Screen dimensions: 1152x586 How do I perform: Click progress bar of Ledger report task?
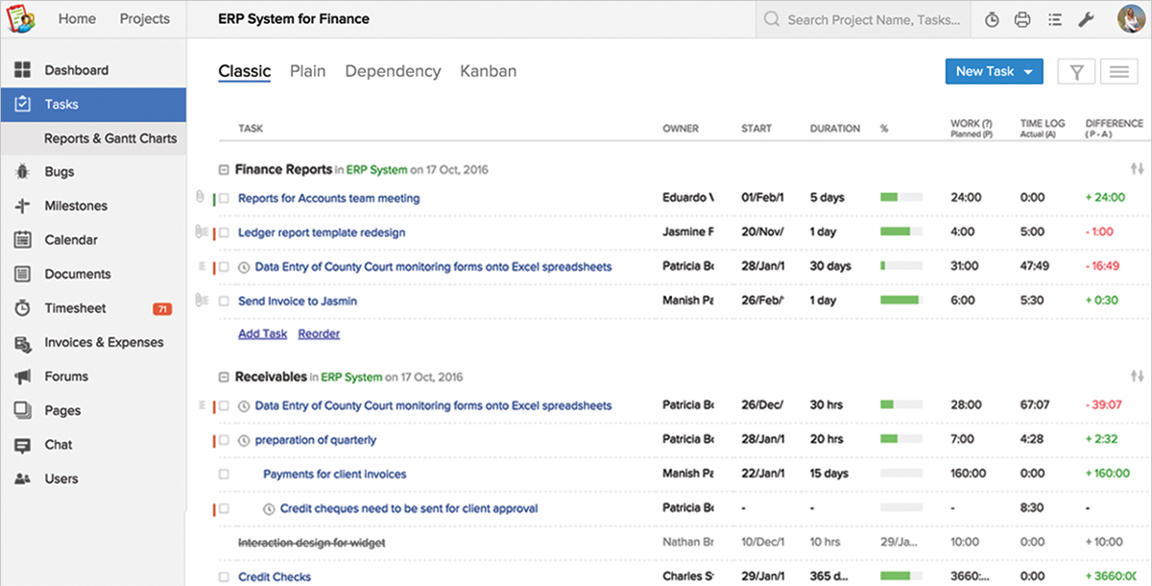click(x=900, y=232)
